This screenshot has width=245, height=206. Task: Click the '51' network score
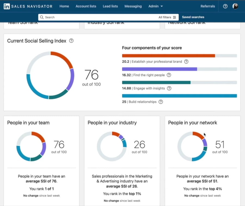click(220, 144)
